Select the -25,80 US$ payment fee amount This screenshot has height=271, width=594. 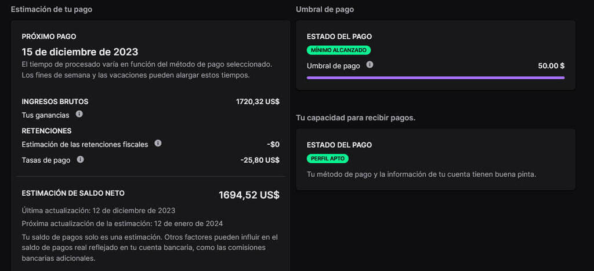click(260, 160)
